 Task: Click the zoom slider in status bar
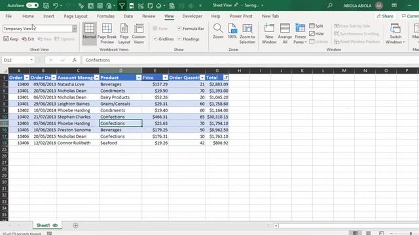click(x=410, y=234)
